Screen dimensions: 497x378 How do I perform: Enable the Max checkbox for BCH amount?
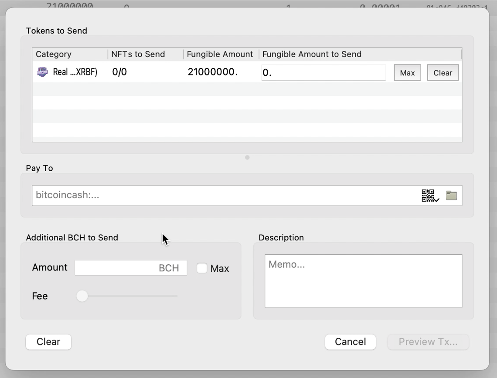[202, 268]
